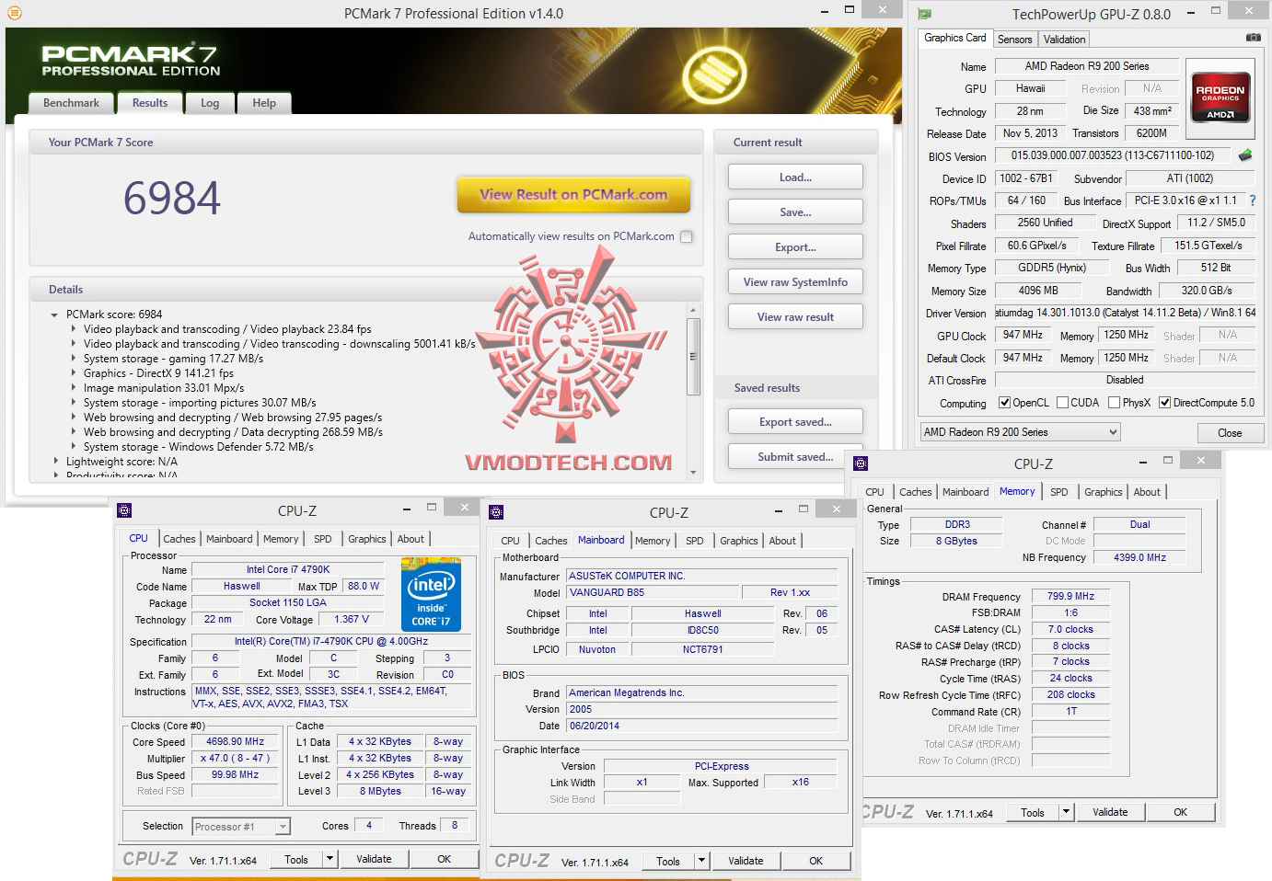Viewport: 1272px width, 881px height.
Task: Open the Help tab in PCMark
Action: (264, 103)
